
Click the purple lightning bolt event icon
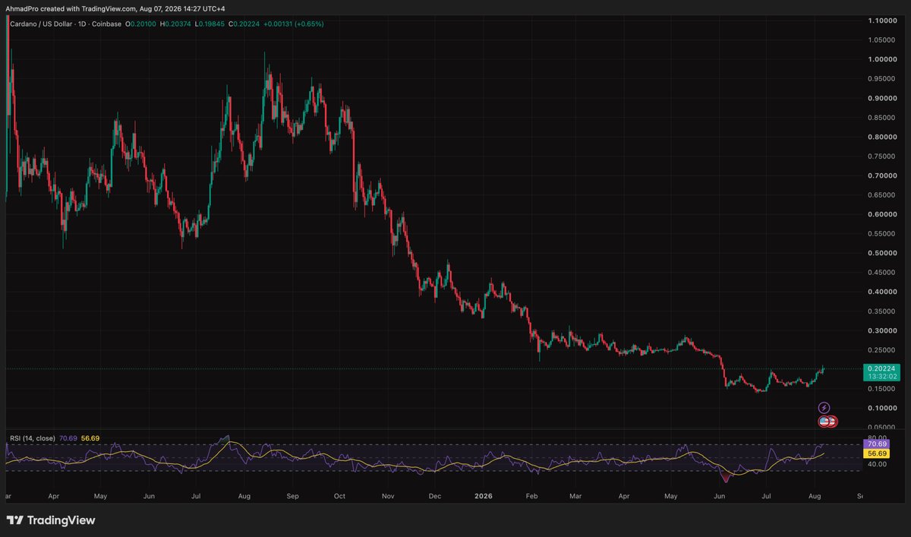click(x=824, y=408)
